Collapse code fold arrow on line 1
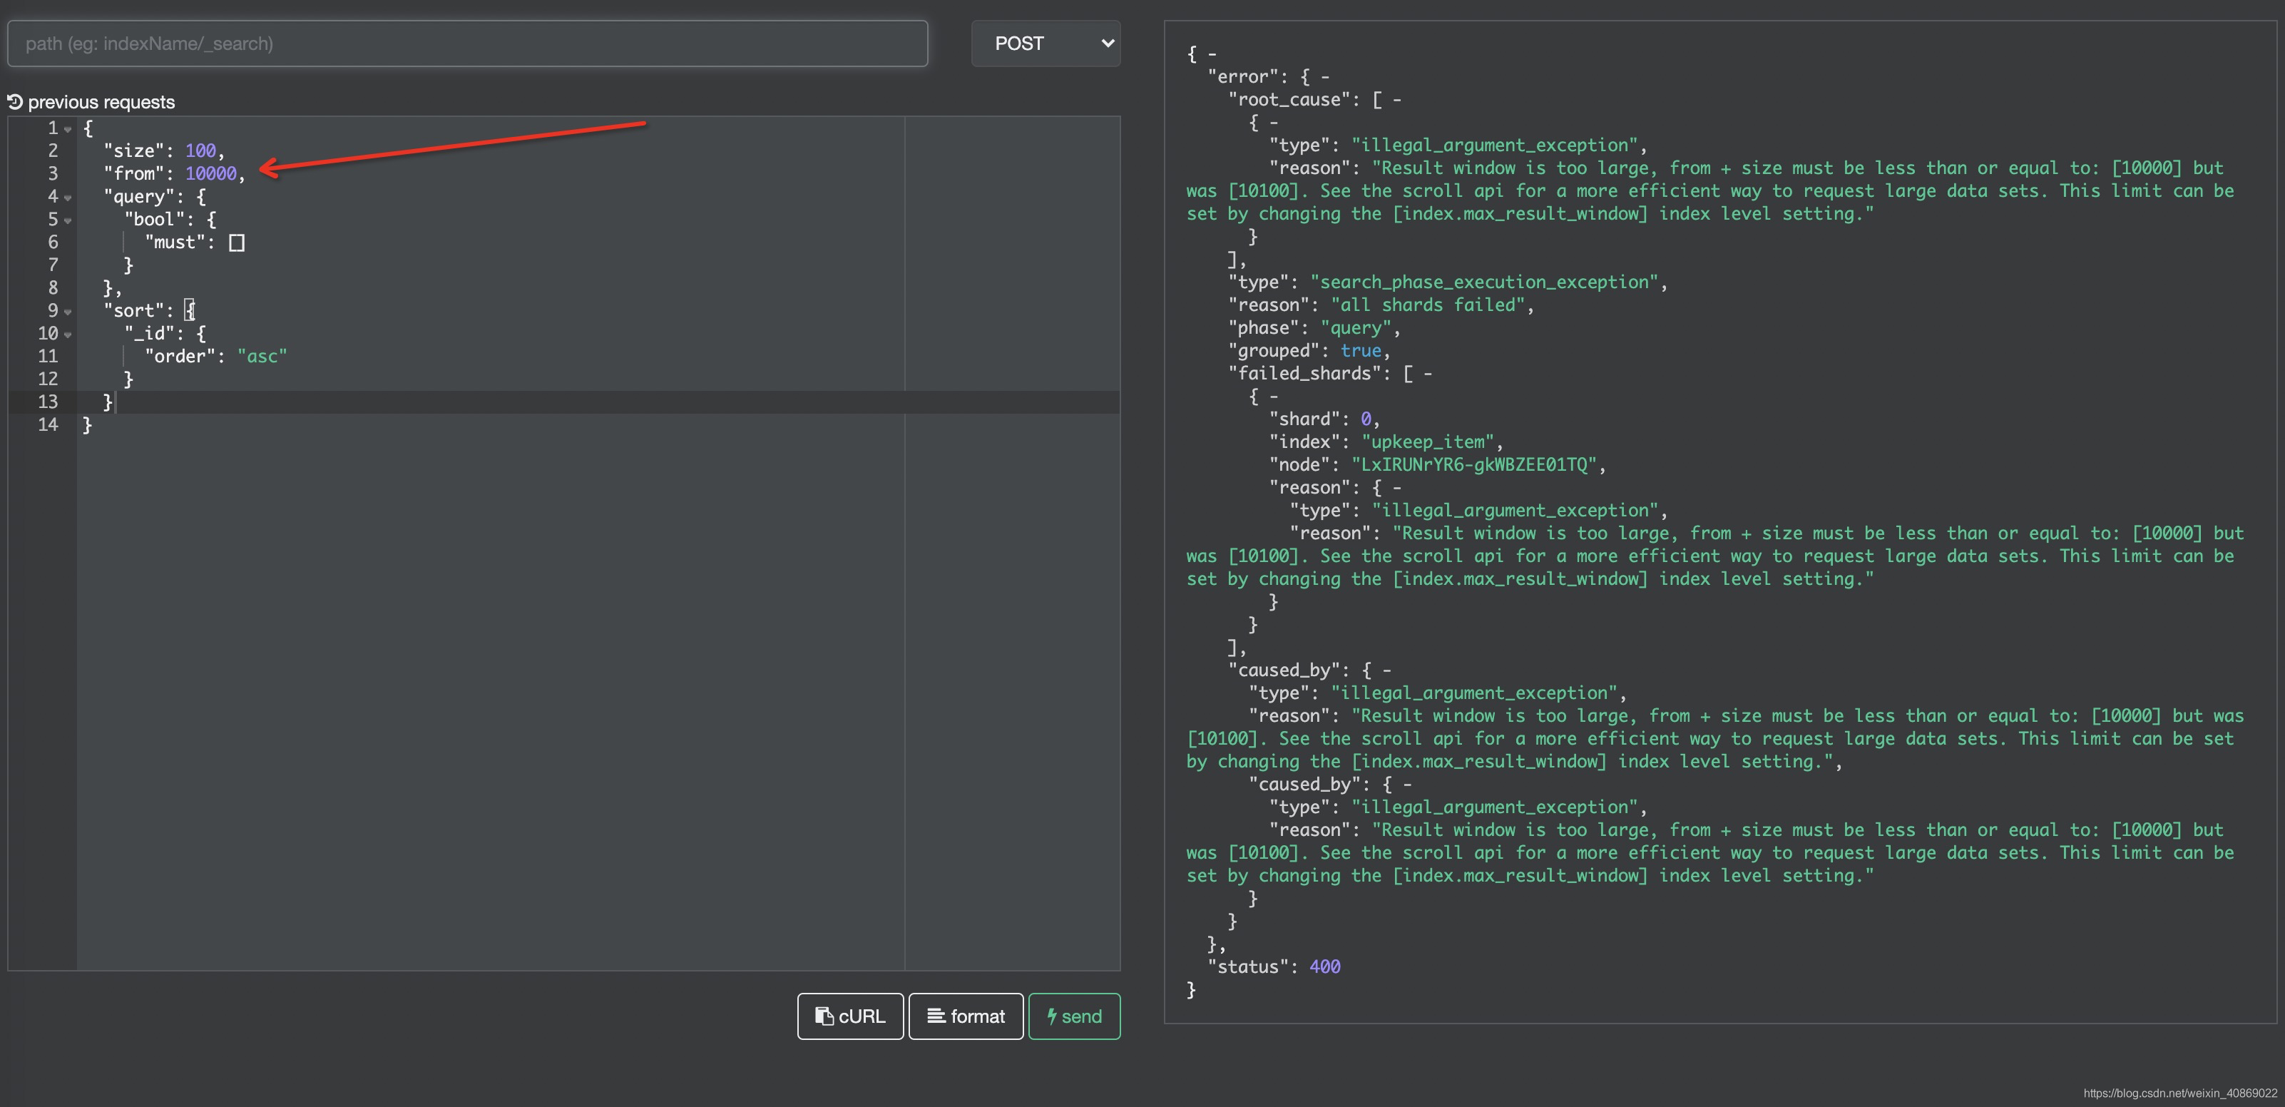The height and width of the screenshot is (1107, 2285). tap(68, 130)
